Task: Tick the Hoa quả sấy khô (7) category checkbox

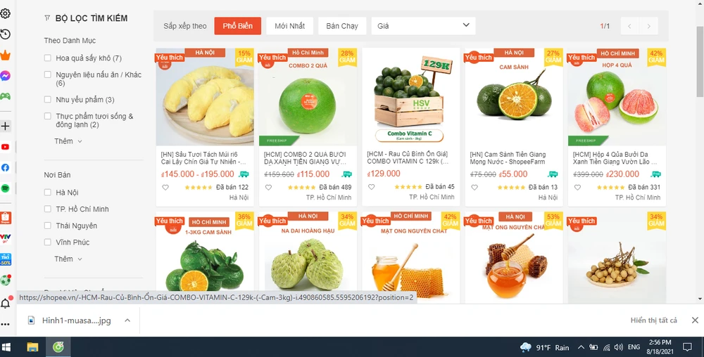Action: (x=48, y=58)
